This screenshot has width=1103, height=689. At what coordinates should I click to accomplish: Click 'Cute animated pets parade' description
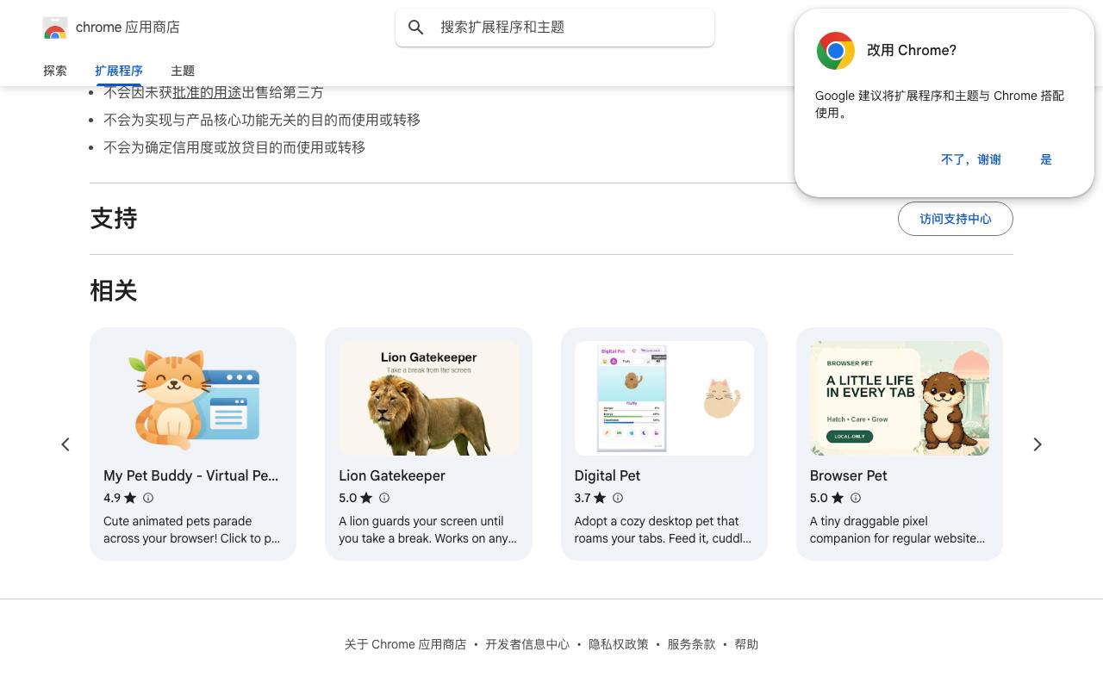[x=191, y=530]
